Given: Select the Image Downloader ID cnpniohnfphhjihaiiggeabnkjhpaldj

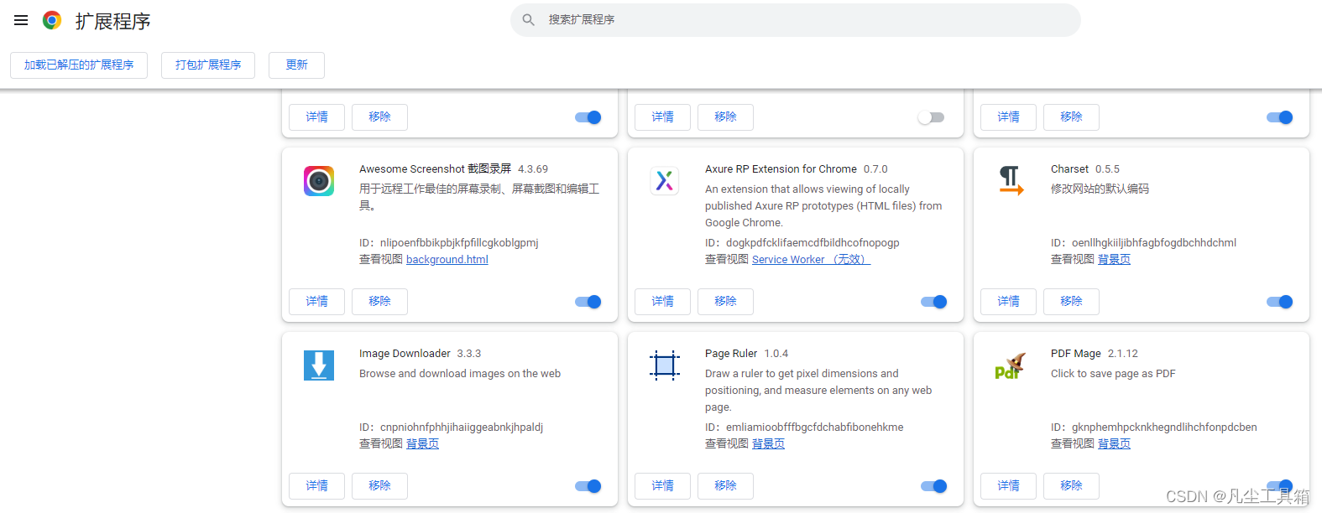Looking at the screenshot, I should coord(462,427).
